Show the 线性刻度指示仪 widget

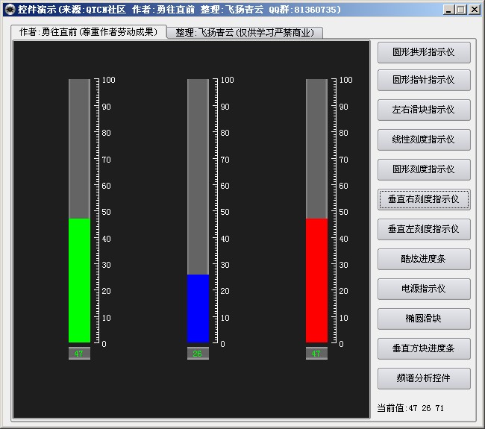point(424,140)
